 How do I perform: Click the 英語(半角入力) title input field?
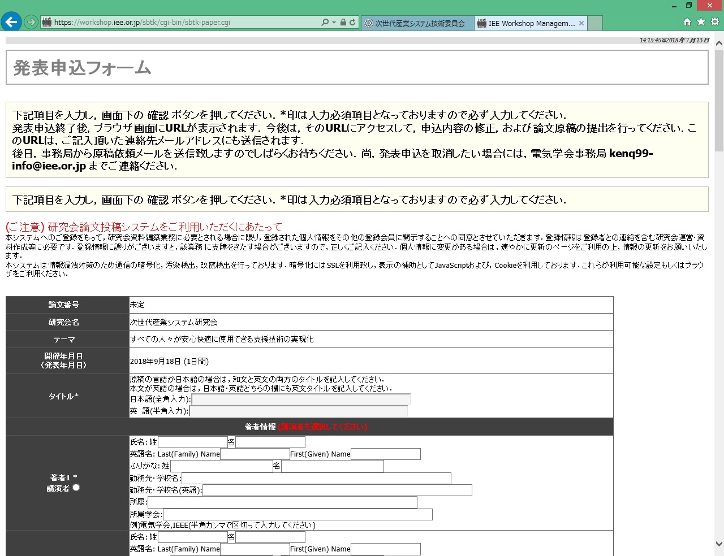coord(298,411)
